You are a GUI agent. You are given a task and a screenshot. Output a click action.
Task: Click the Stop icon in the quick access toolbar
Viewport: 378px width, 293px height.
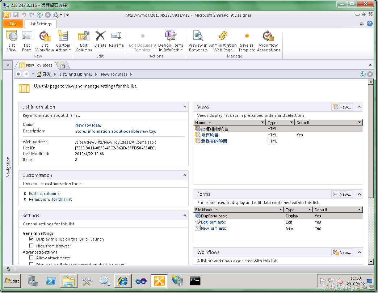coord(48,15)
